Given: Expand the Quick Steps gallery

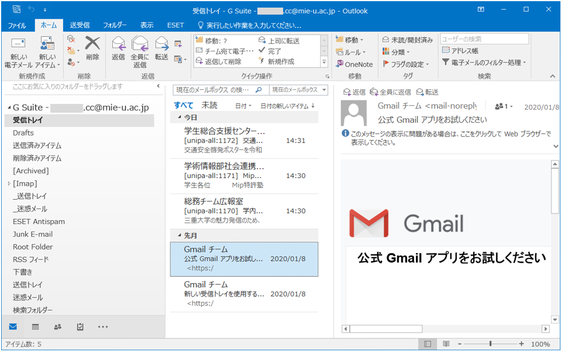Looking at the screenshot, I should pos(324,62).
